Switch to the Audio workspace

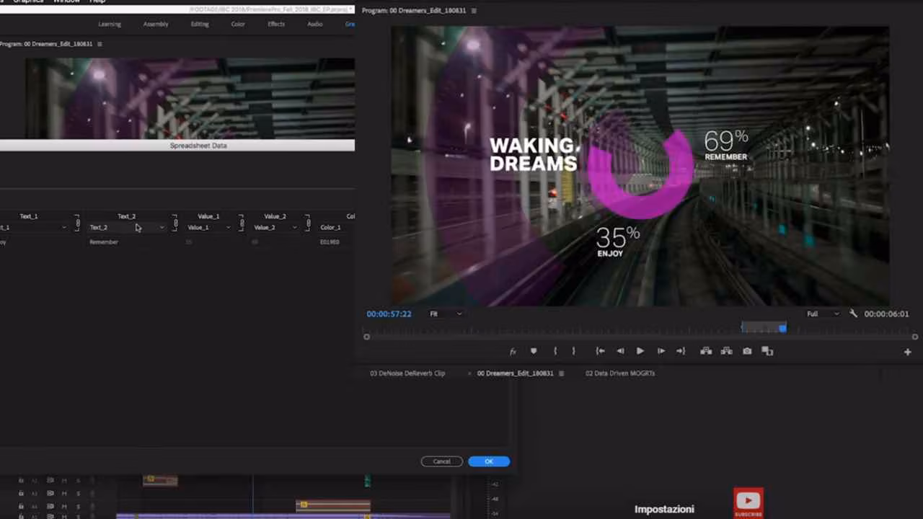[315, 24]
